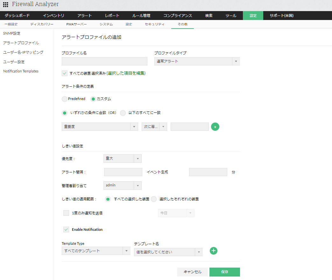Switch to the 一般設定 sub-tab
332x280 pixels.
click(x=11, y=24)
